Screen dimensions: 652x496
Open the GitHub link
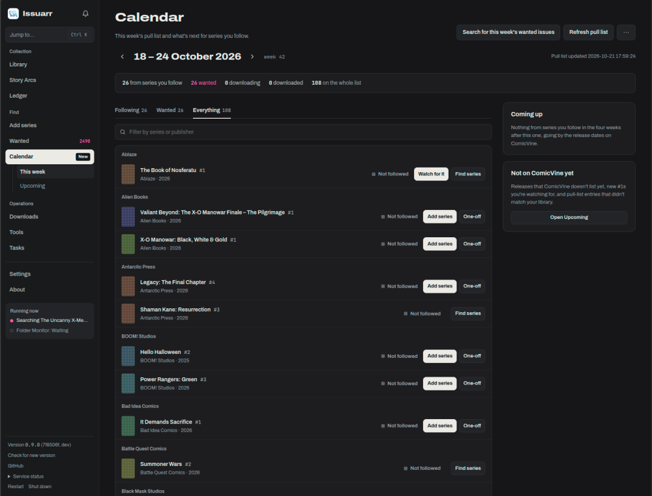[16, 466]
